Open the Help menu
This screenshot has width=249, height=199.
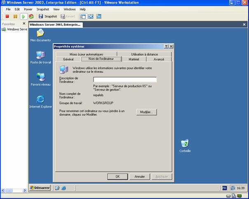point(82,9)
